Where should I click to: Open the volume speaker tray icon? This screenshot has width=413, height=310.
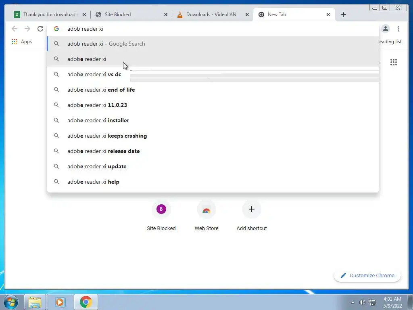363,302
